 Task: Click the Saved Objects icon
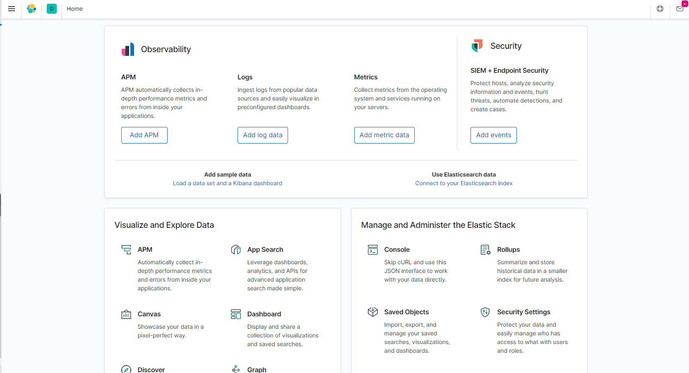click(x=373, y=312)
